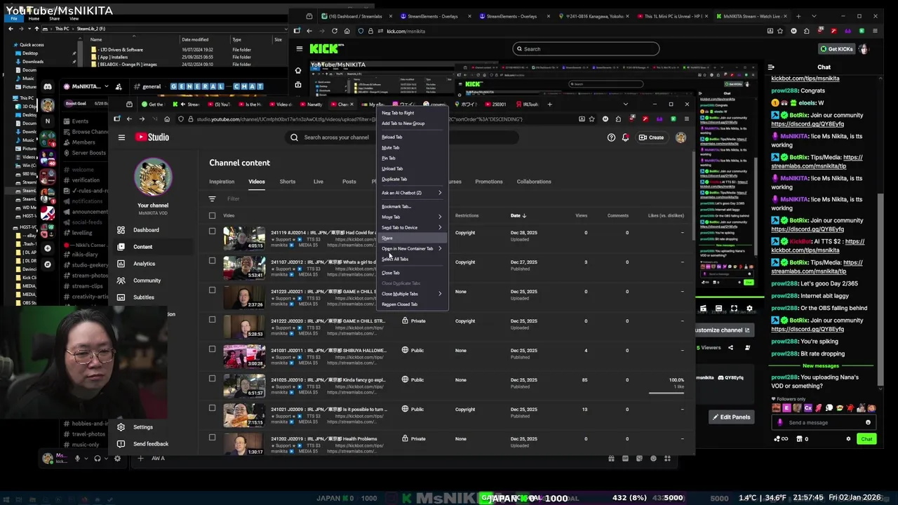Expand the Move Tab submenu
Image resolution: width=898 pixels, height=505 pixels.
(x=412, y=217)
